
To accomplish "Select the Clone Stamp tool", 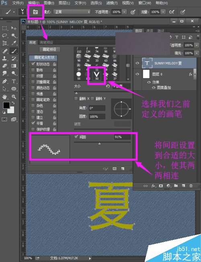I will pyautogui.click(x=4, y=58).
